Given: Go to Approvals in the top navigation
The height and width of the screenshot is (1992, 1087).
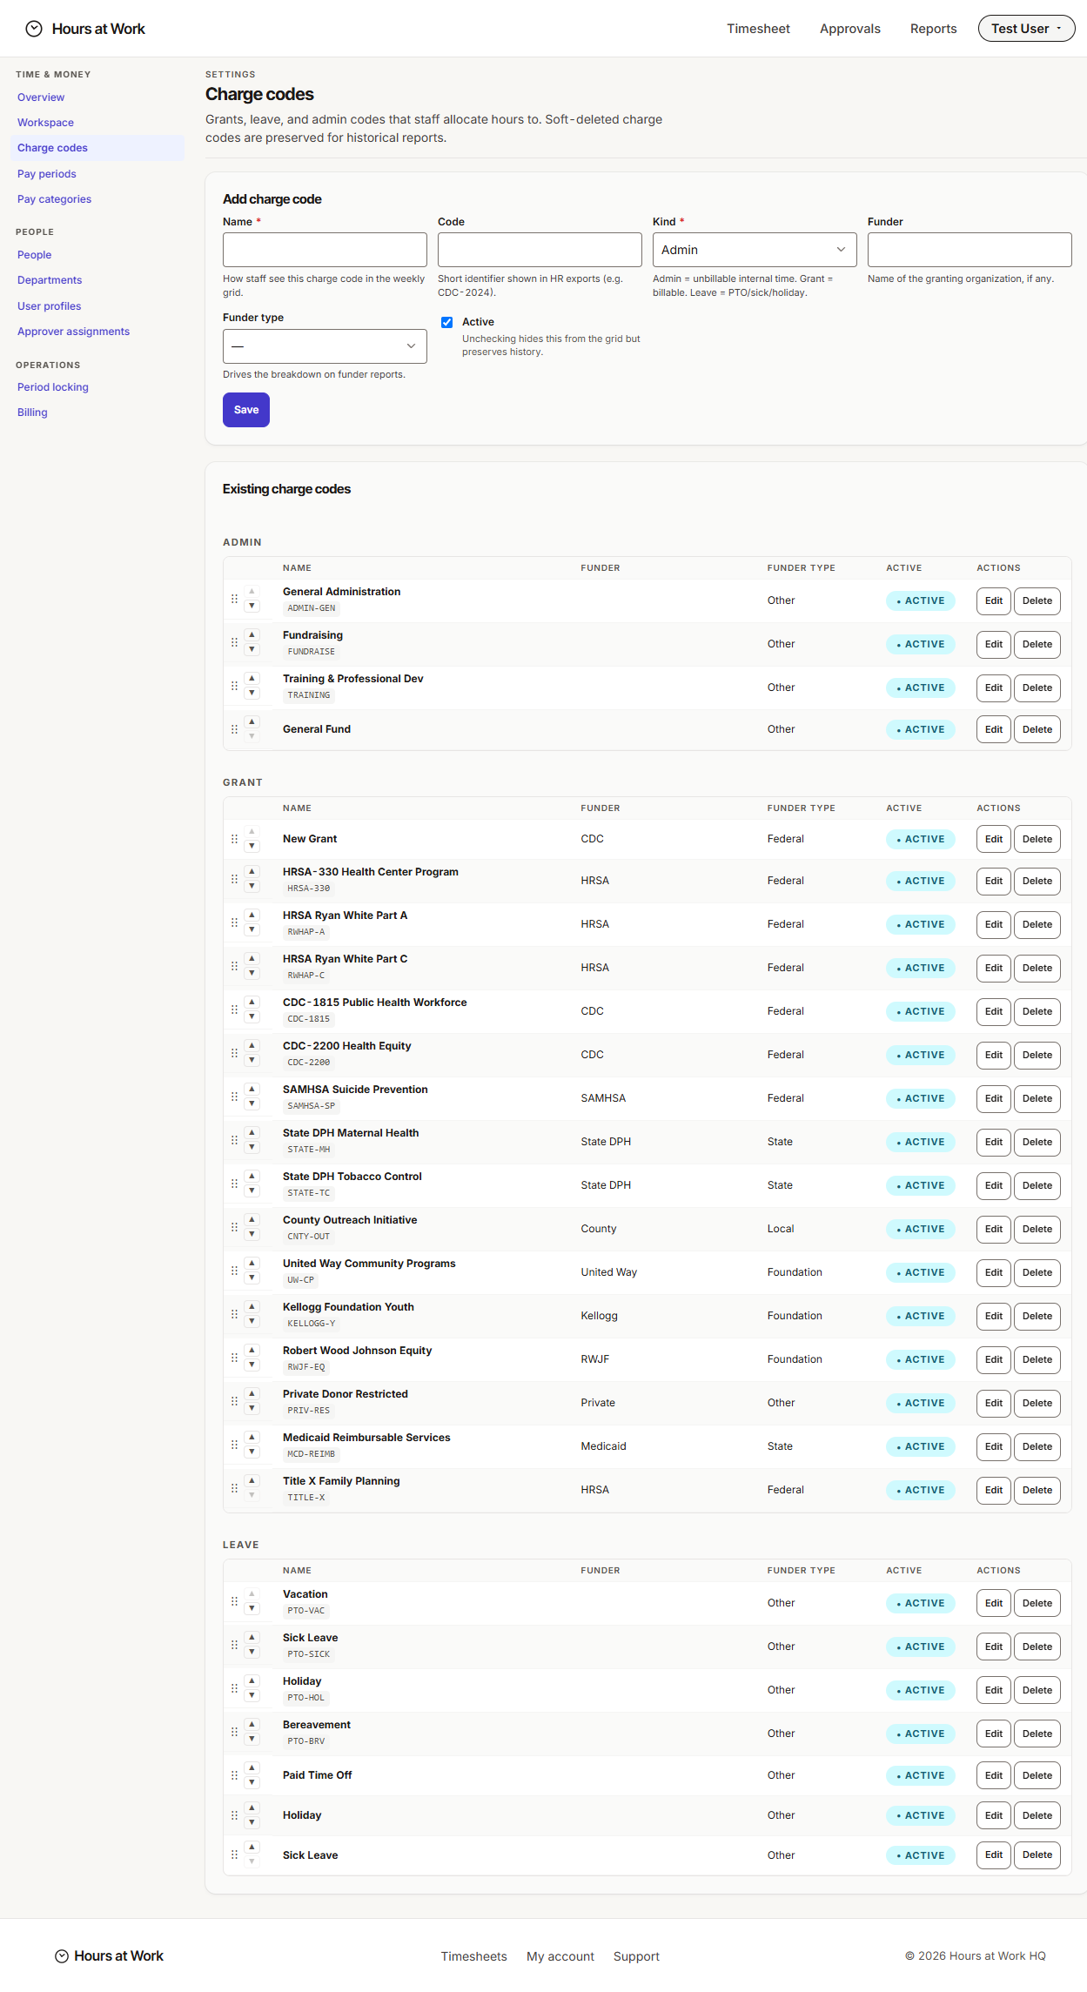Looking at the screenshot, I should (x=849, y=29).
